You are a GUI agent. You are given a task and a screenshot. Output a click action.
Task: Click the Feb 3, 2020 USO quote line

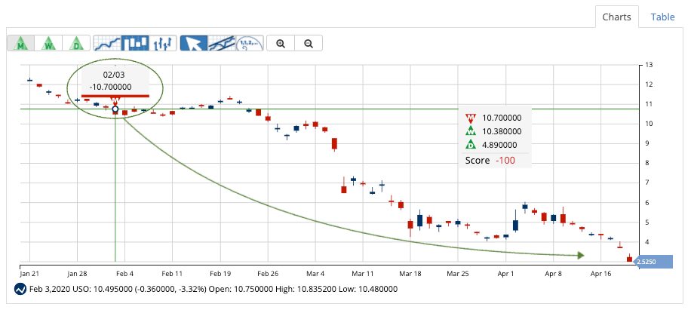click(x=213, y=290)
